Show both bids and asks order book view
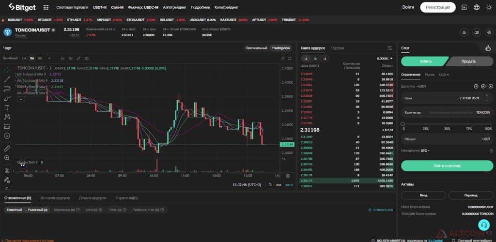 pos(306,59)
